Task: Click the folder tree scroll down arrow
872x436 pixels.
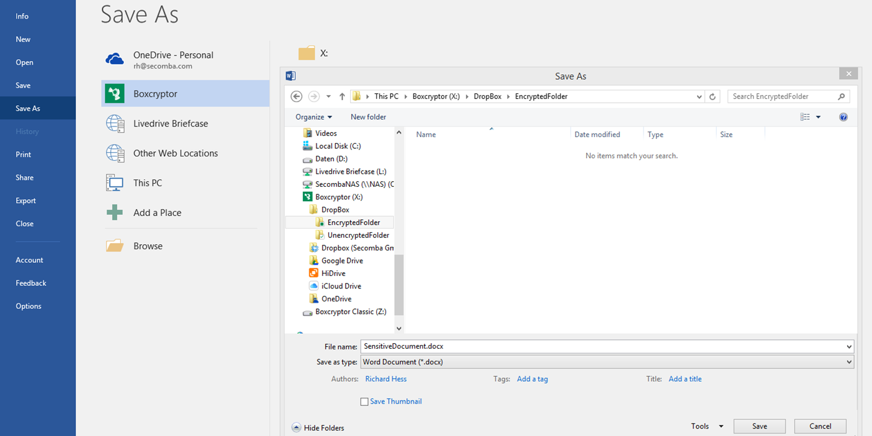Action: [399, 328]
